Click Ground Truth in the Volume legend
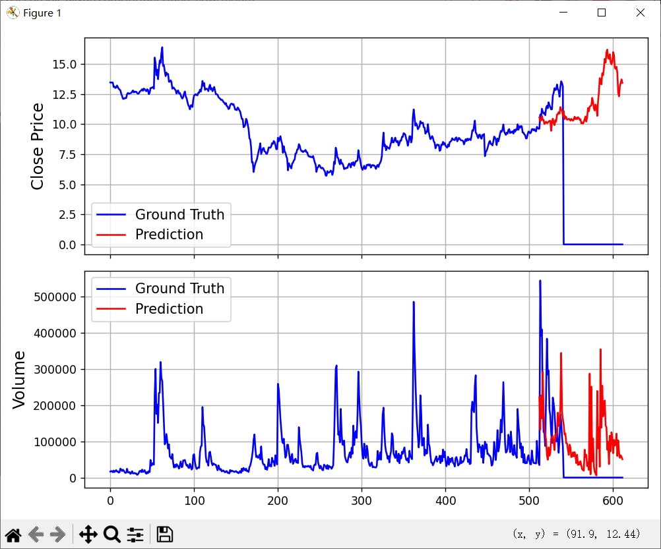Viewport: 661px width, 549px height. [179, 288]
